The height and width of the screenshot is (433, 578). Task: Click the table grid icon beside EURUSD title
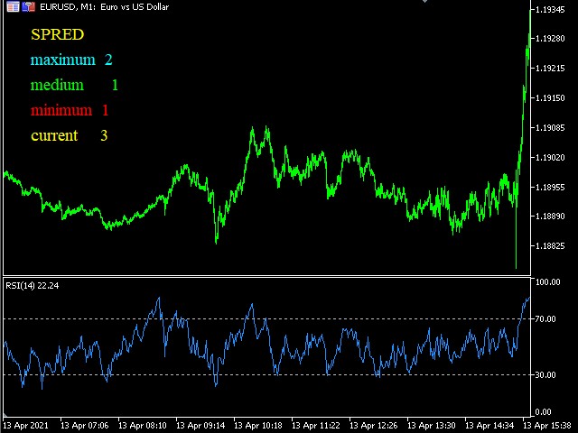pyautogui.click(x=13, y=6)
